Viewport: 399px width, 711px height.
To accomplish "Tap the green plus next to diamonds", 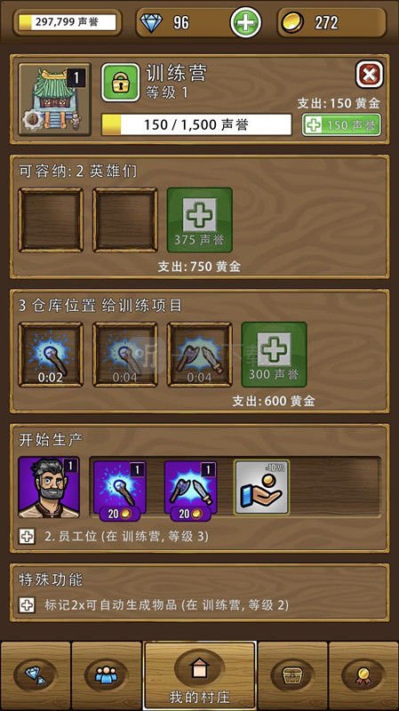I will [245, 22].
